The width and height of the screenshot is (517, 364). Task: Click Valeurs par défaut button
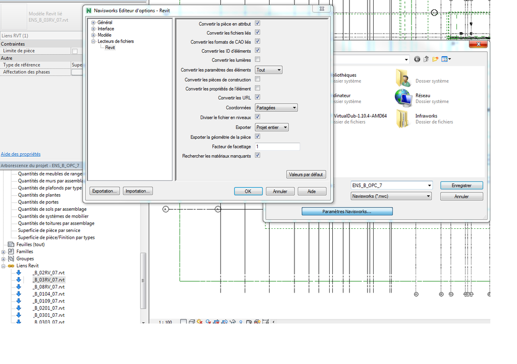306,174
